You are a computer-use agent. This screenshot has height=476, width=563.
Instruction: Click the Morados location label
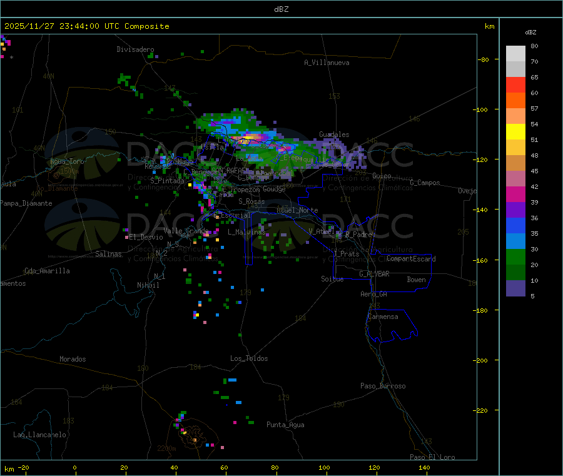[x=73, y=359]
